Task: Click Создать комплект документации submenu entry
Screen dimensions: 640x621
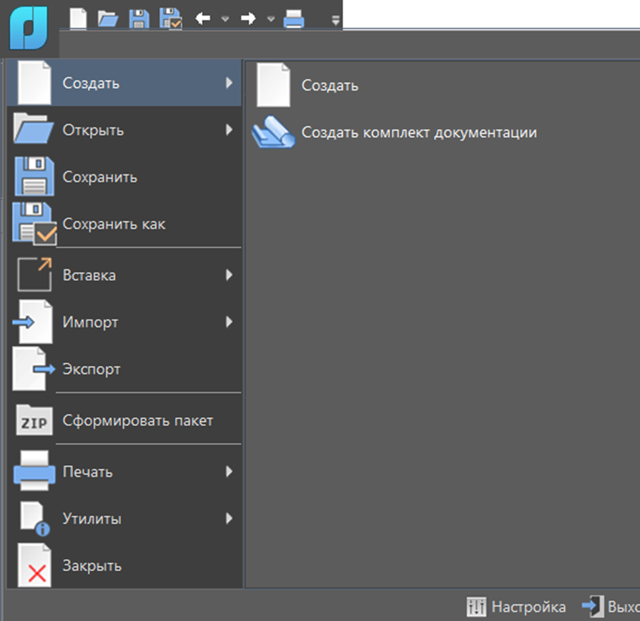Action: pyautogui.click(x=442, y=132)
